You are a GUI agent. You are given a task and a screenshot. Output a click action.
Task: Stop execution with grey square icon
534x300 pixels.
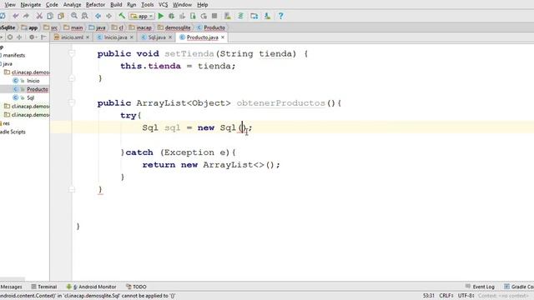click(x=214, y=16)
